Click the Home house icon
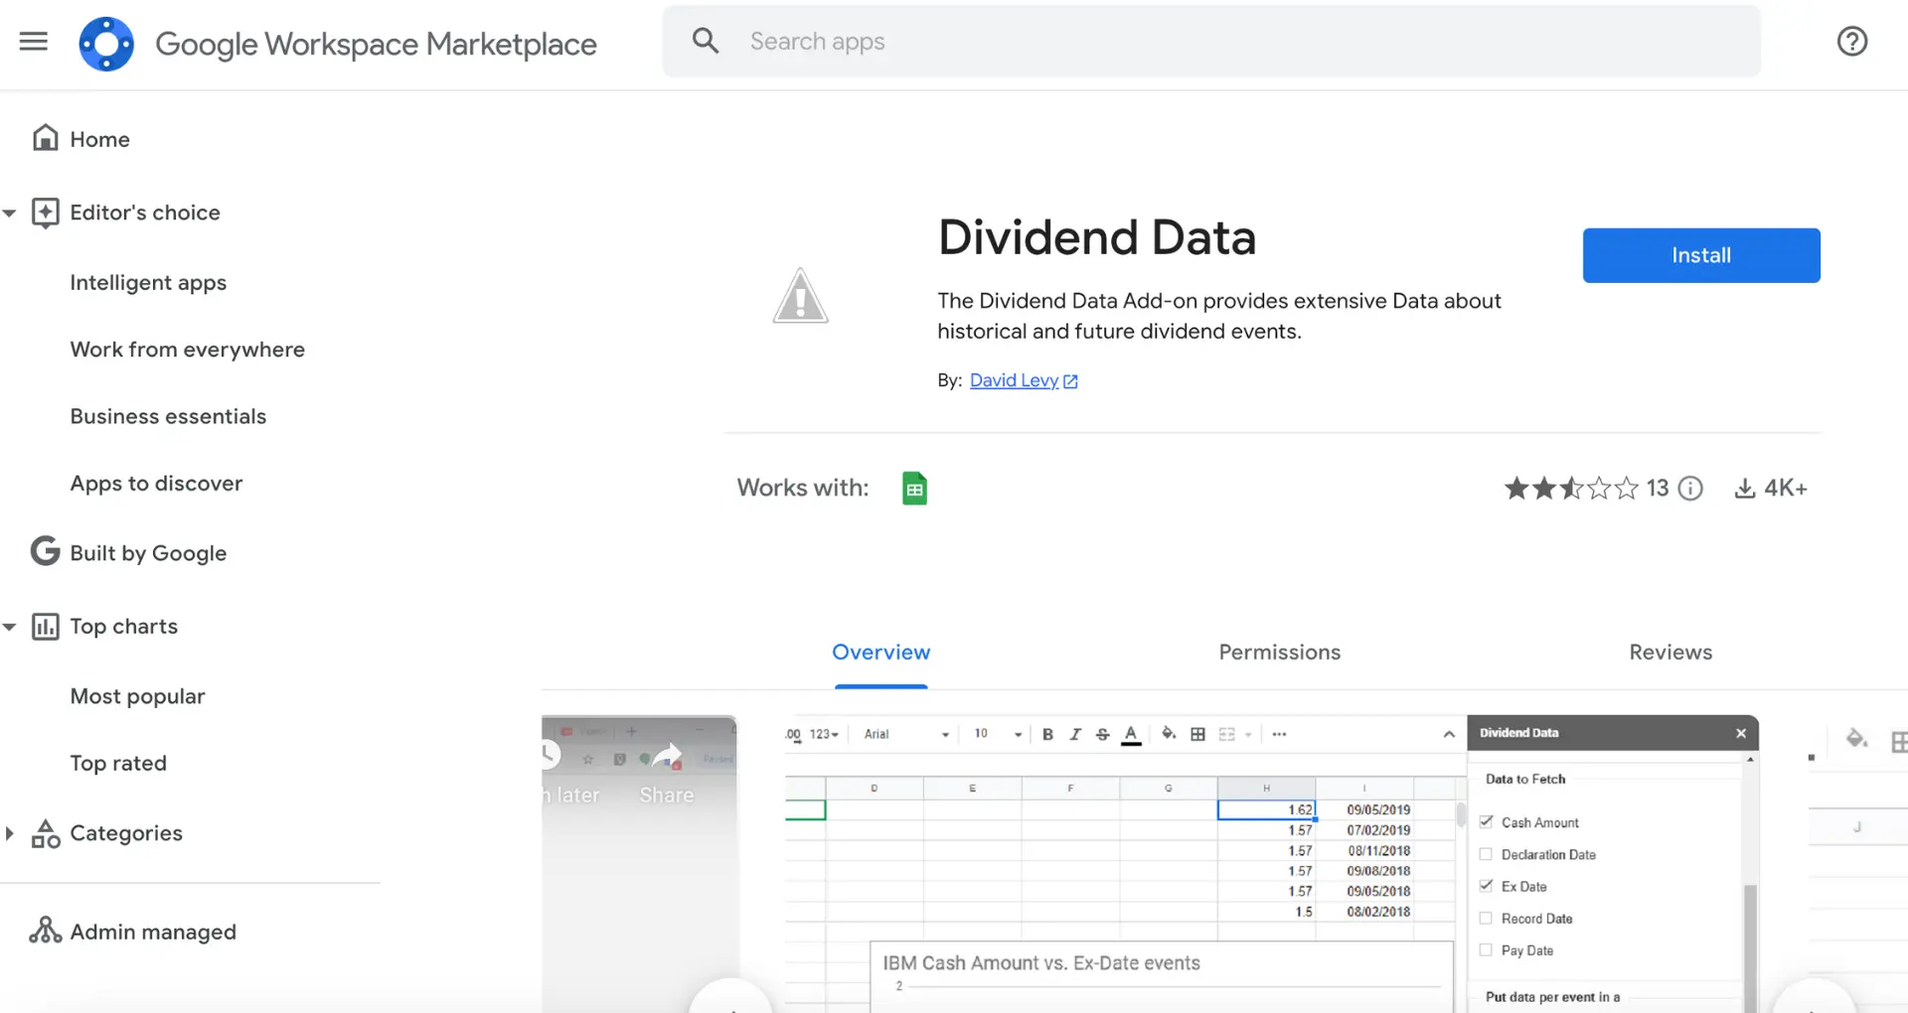The height and width of the screenshot is (1013, 1908). click(x=46, y=137)
